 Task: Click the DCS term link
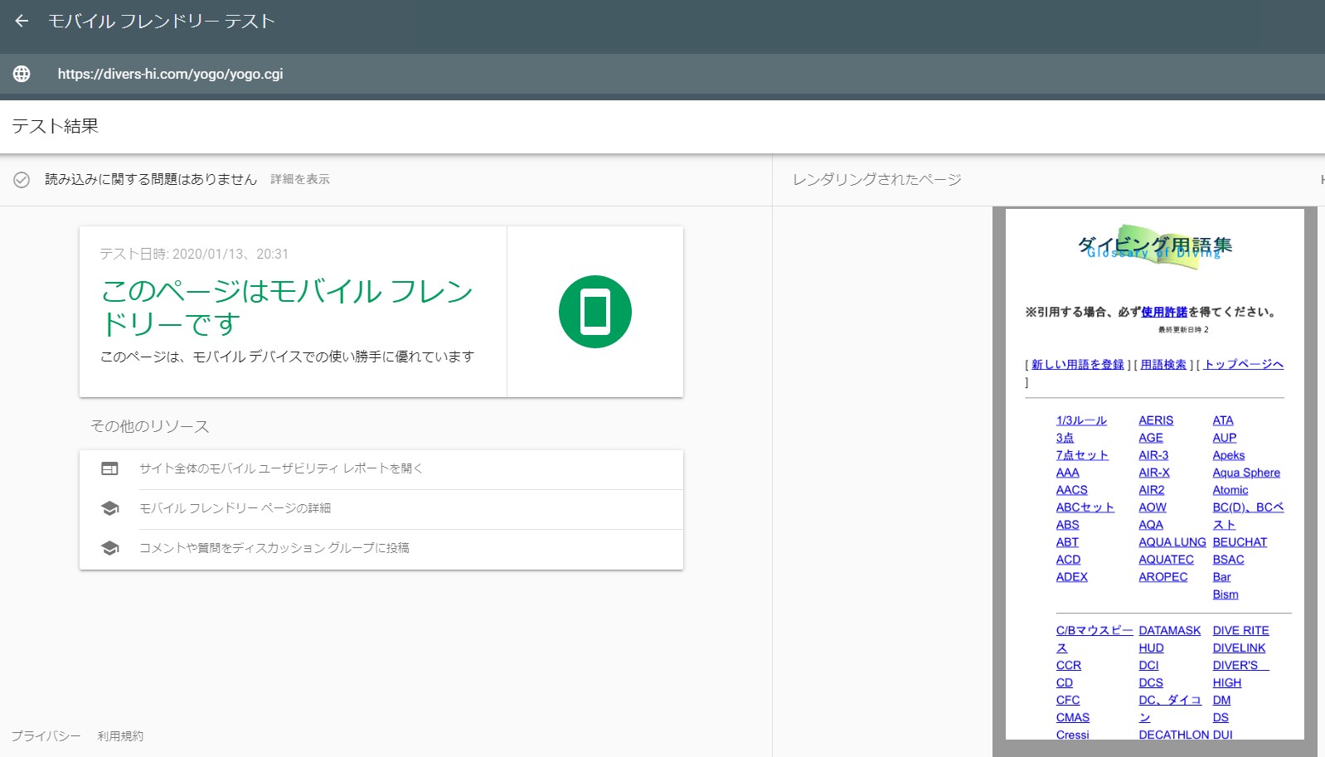click(x=1151, y=682)
